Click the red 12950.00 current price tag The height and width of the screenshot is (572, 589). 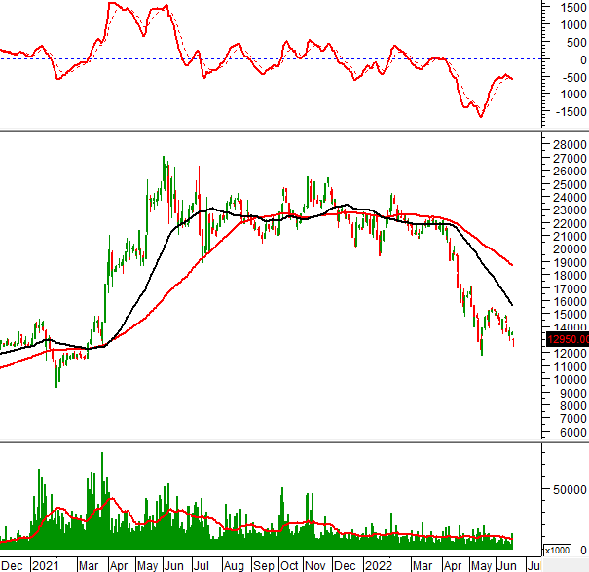[566, 339]
